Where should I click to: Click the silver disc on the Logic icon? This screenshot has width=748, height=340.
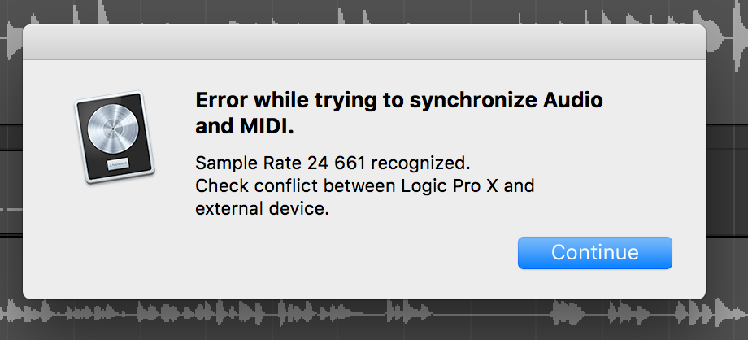113,129
